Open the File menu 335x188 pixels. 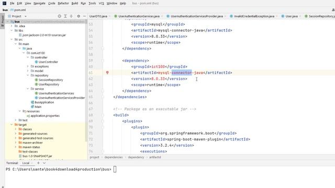pyautogui.click(x=12, y=3)
